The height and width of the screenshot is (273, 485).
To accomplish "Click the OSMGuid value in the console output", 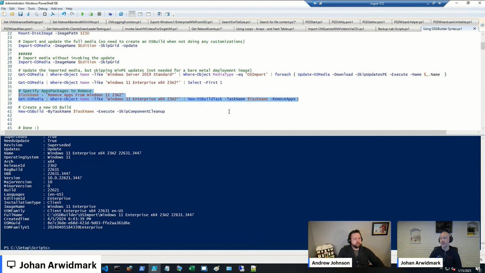I will (89, 223).
